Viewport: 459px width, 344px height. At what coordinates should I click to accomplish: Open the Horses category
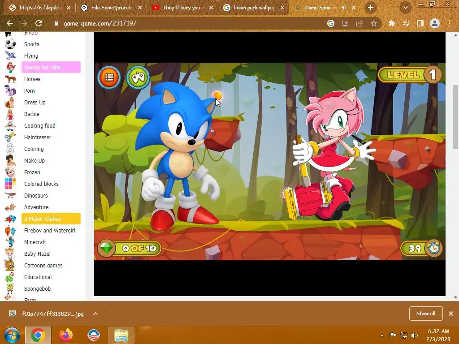click(32, 79)
